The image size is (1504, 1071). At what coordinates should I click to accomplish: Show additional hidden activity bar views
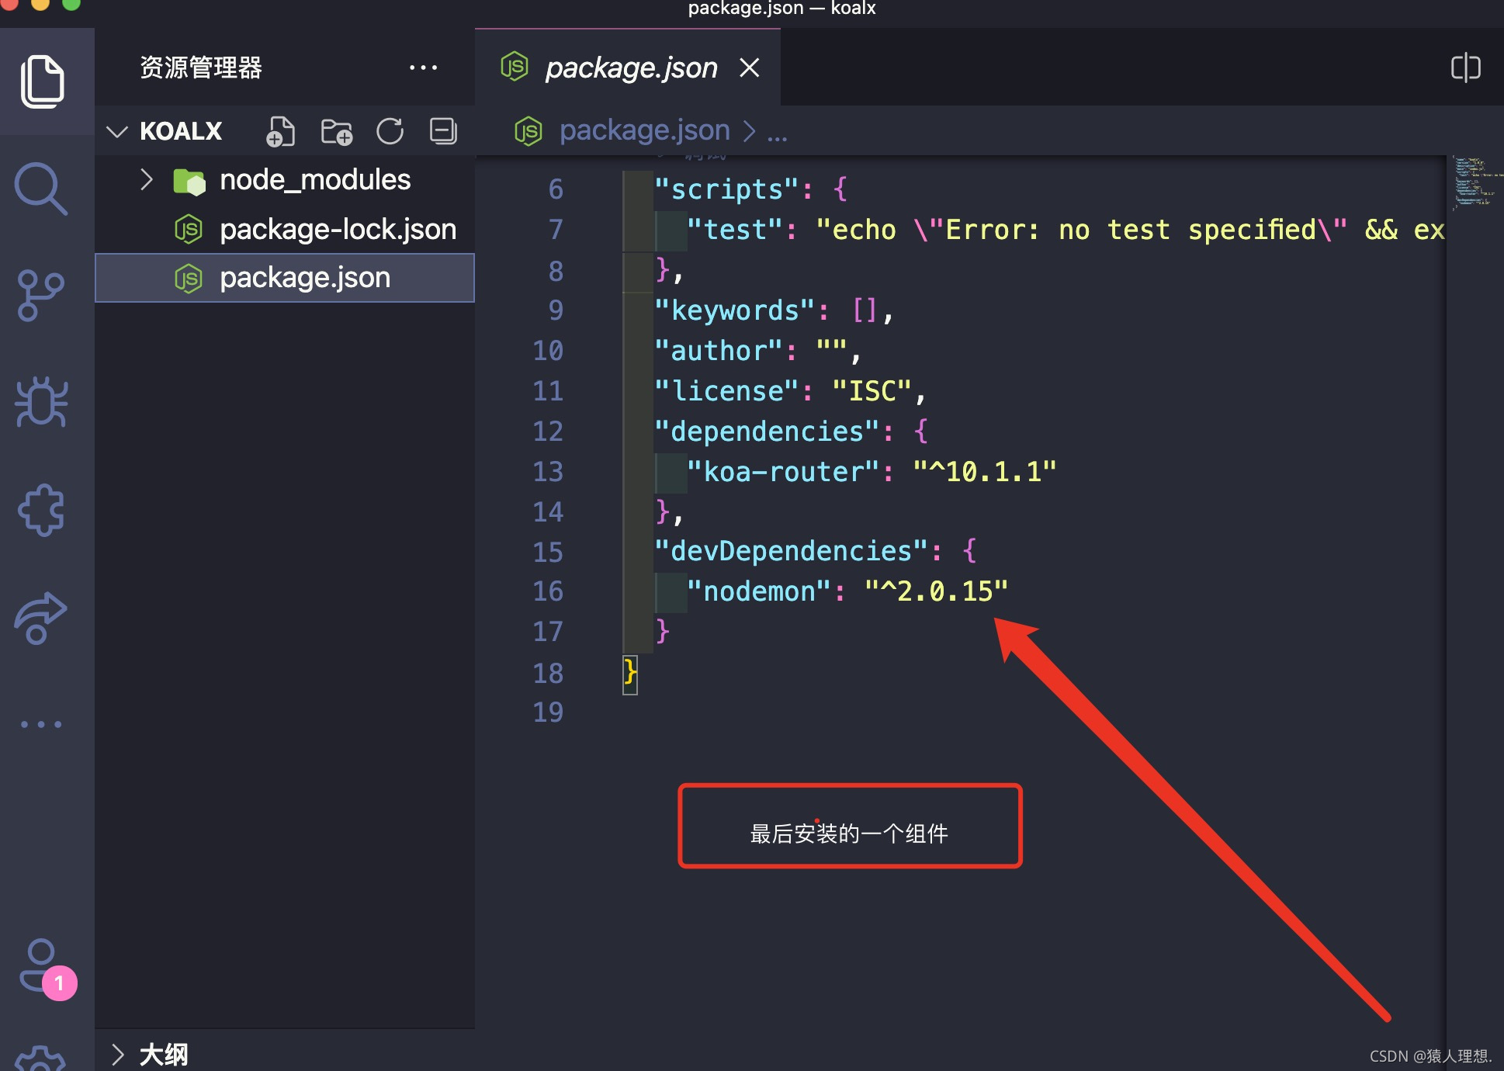click(41, 724)
